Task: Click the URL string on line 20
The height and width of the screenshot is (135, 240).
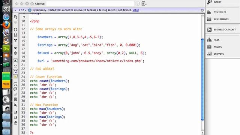Action: coord(96,61)
